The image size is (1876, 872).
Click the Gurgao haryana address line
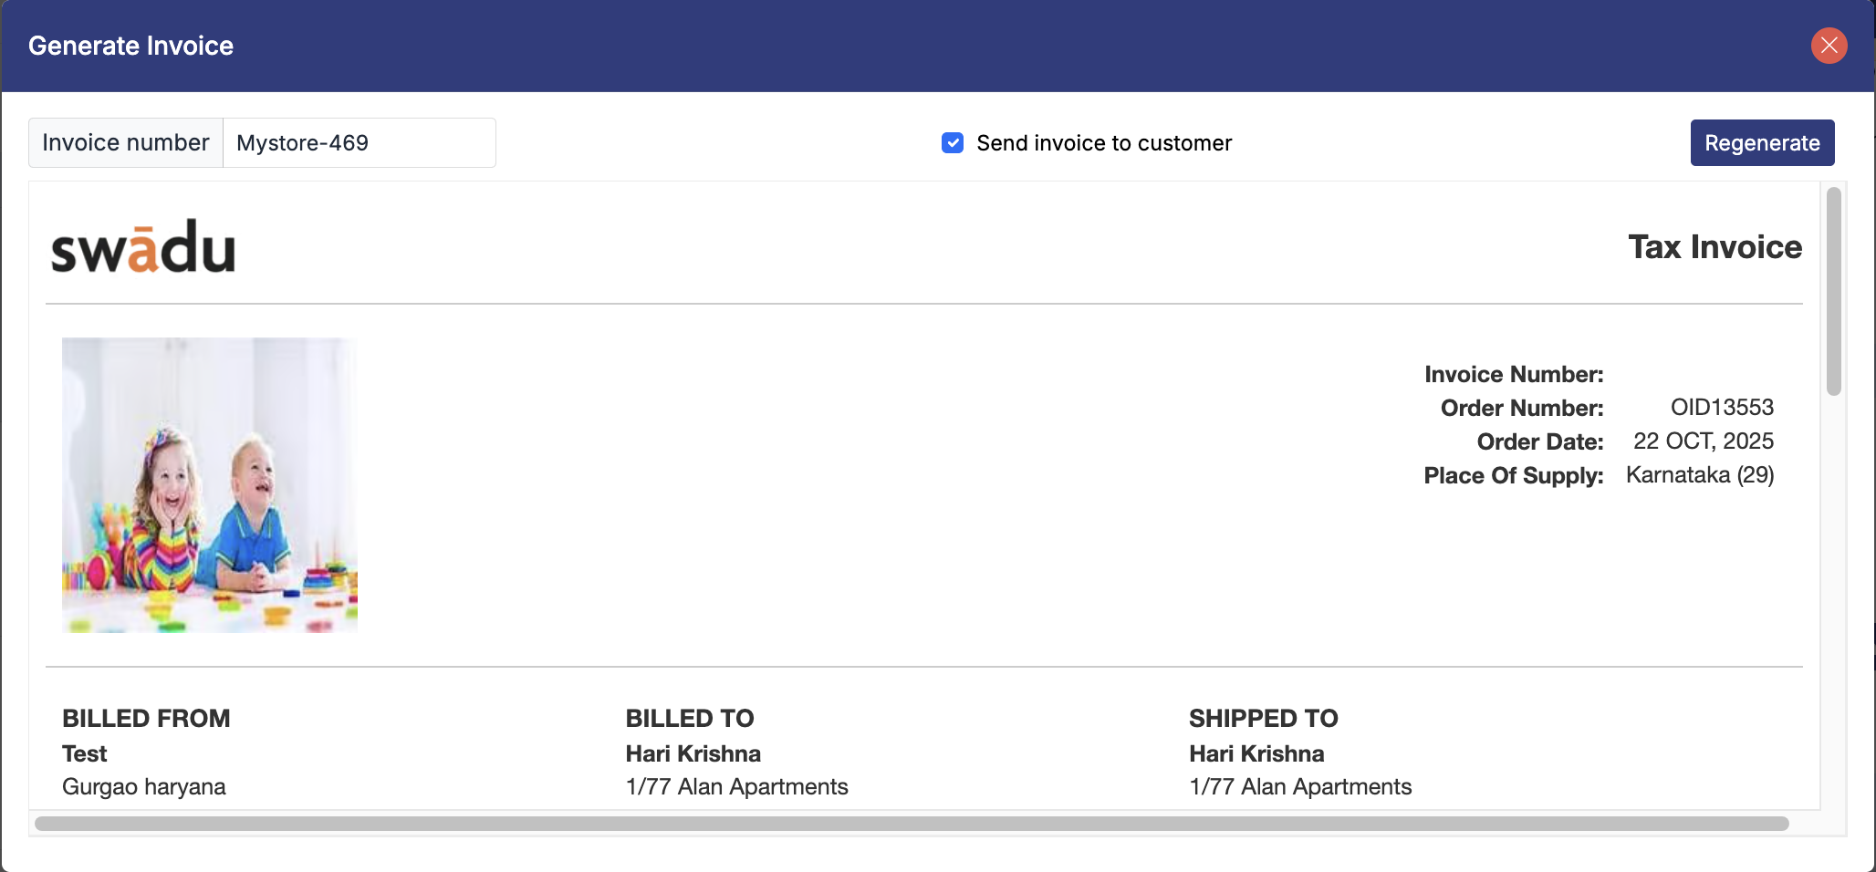click(x=144, y=787)
